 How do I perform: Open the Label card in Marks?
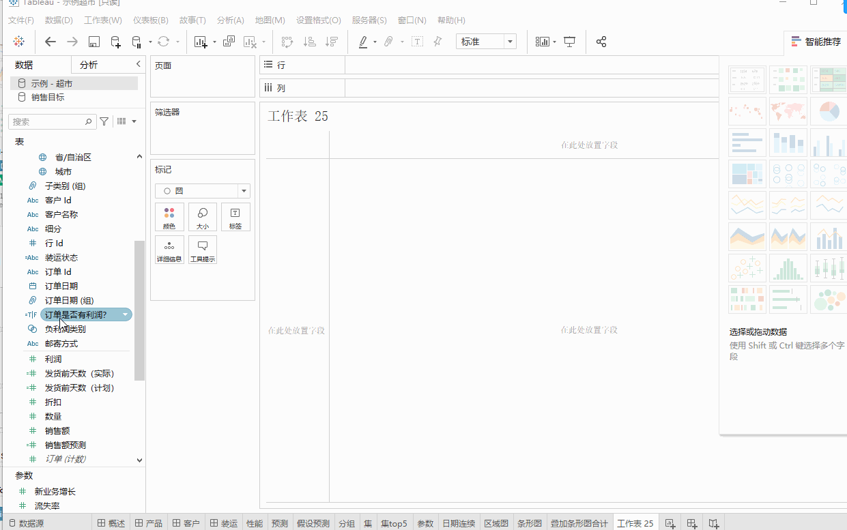point(235,217)
